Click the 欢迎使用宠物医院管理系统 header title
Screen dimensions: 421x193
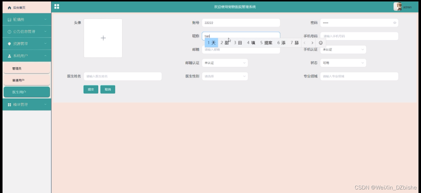pos(235,7)
